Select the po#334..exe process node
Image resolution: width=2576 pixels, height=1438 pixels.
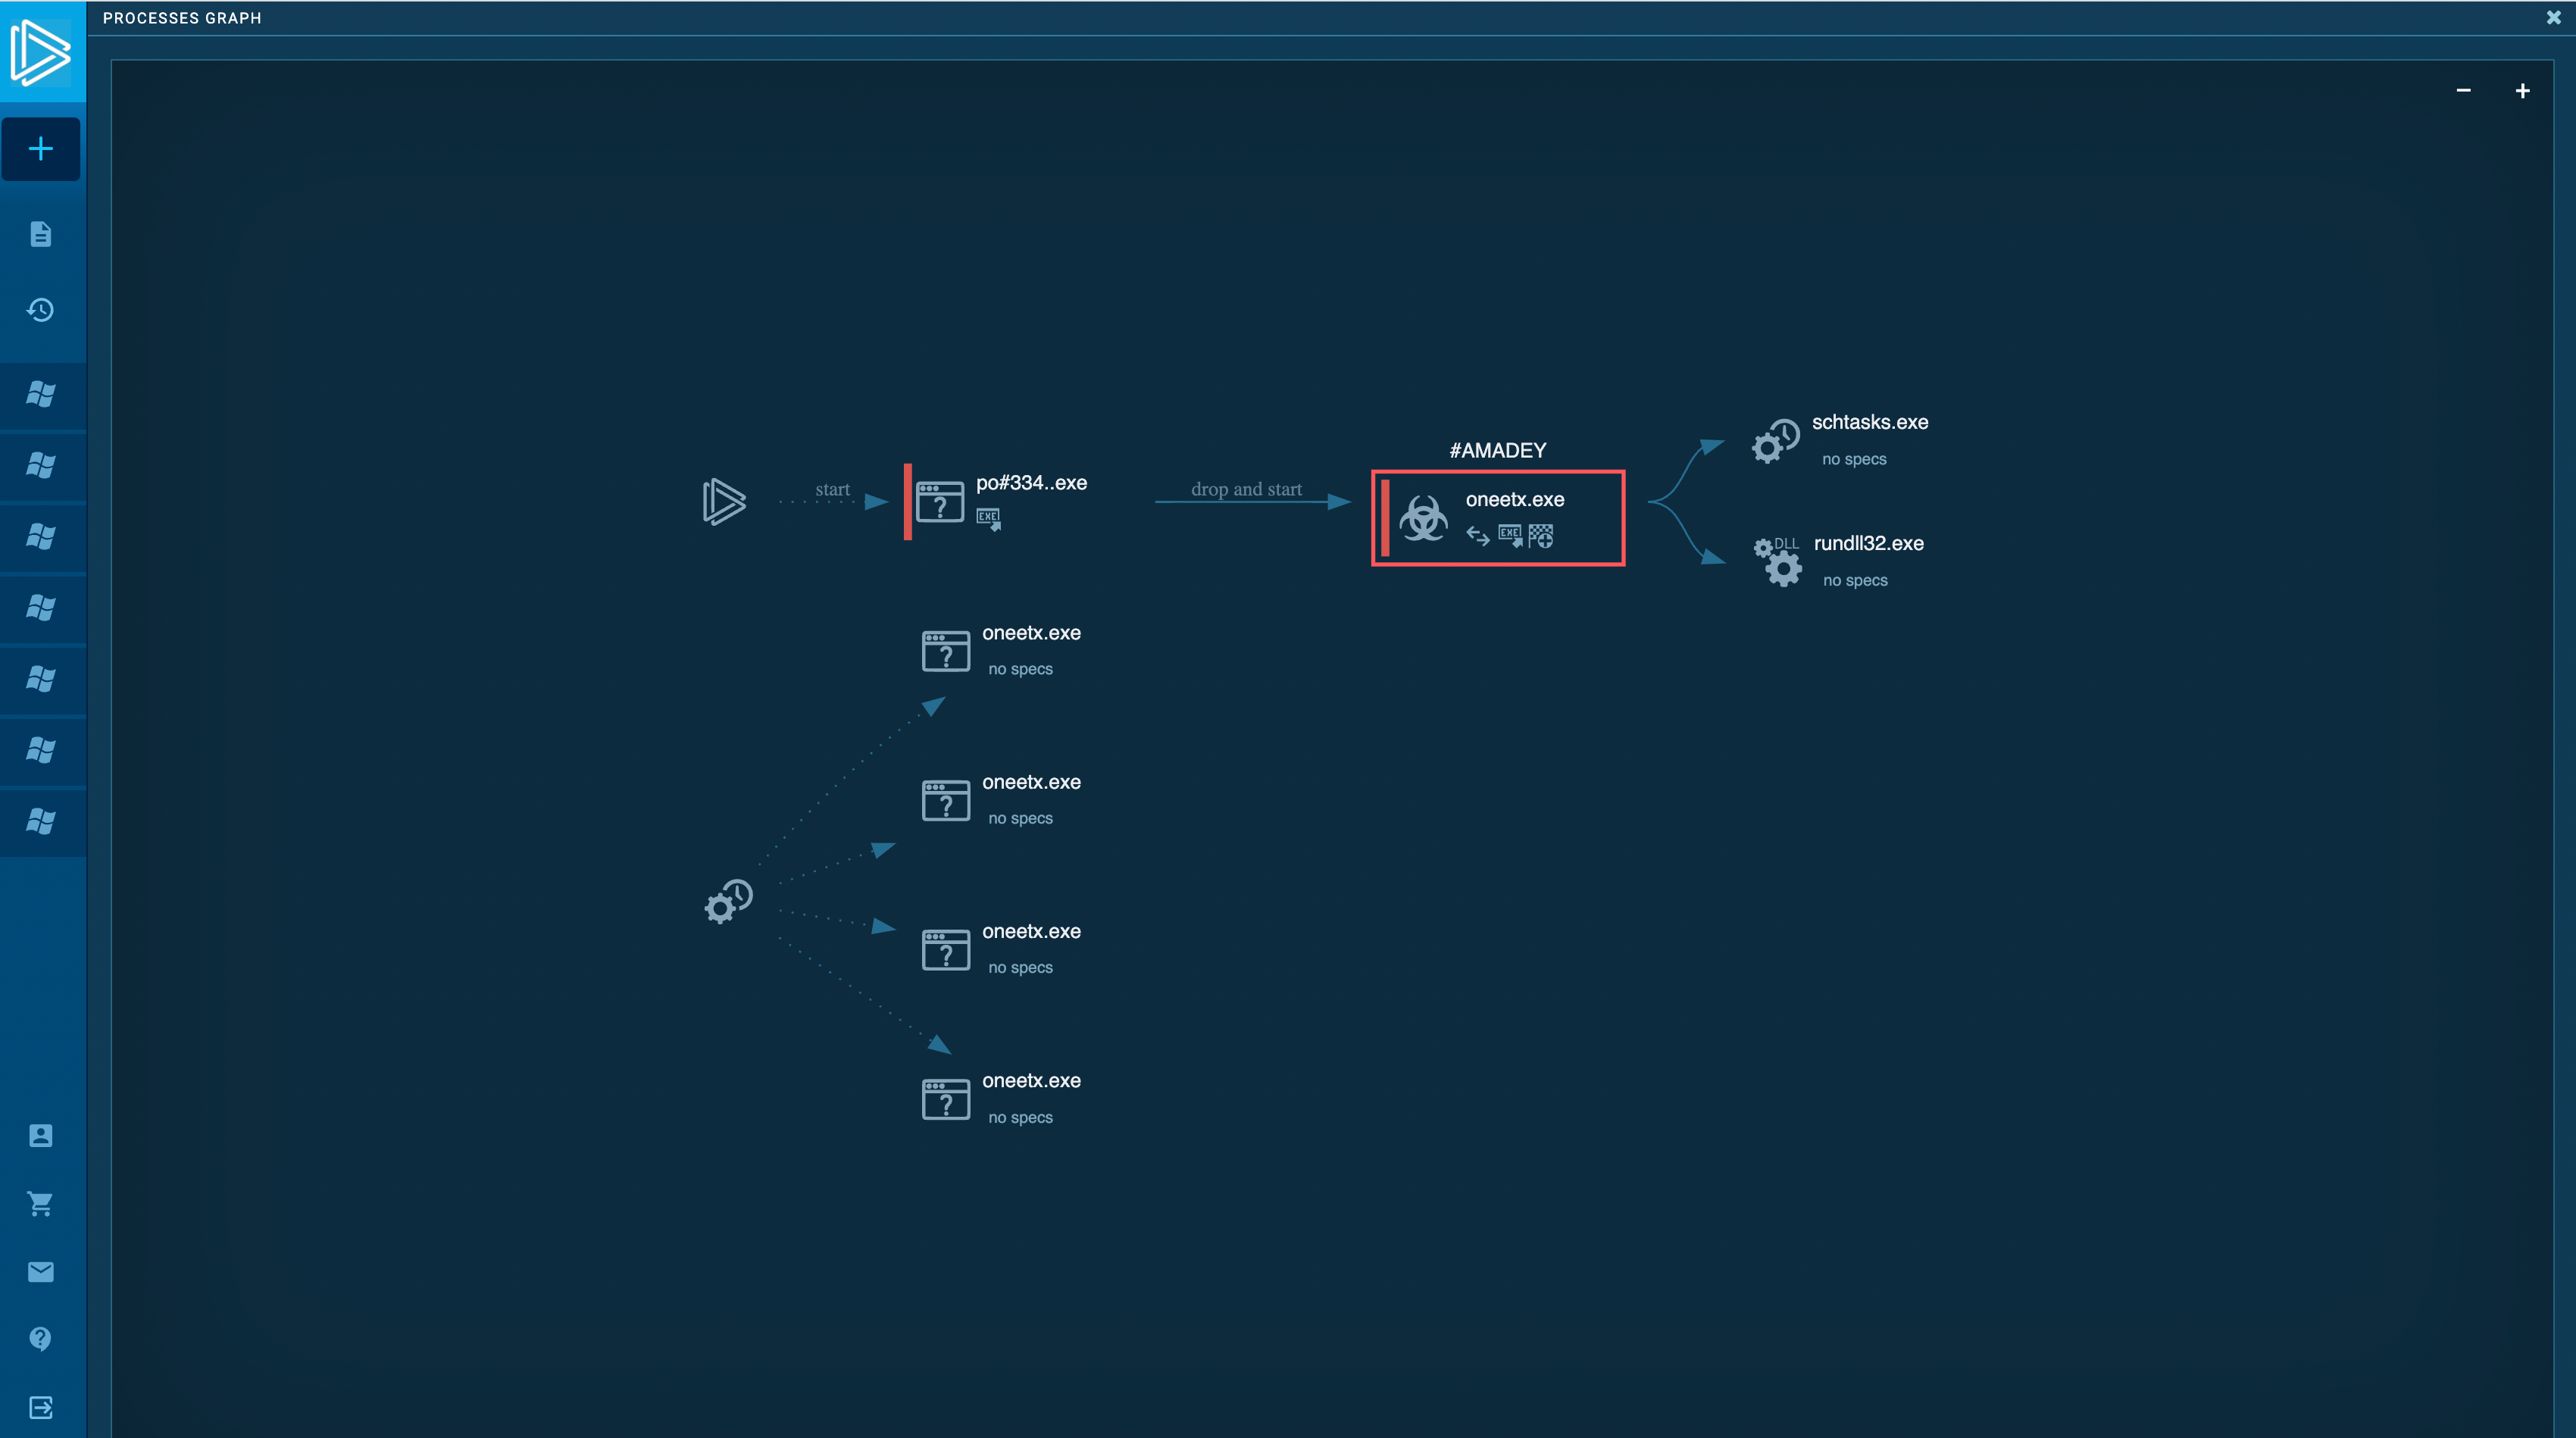tap(941, 502)
